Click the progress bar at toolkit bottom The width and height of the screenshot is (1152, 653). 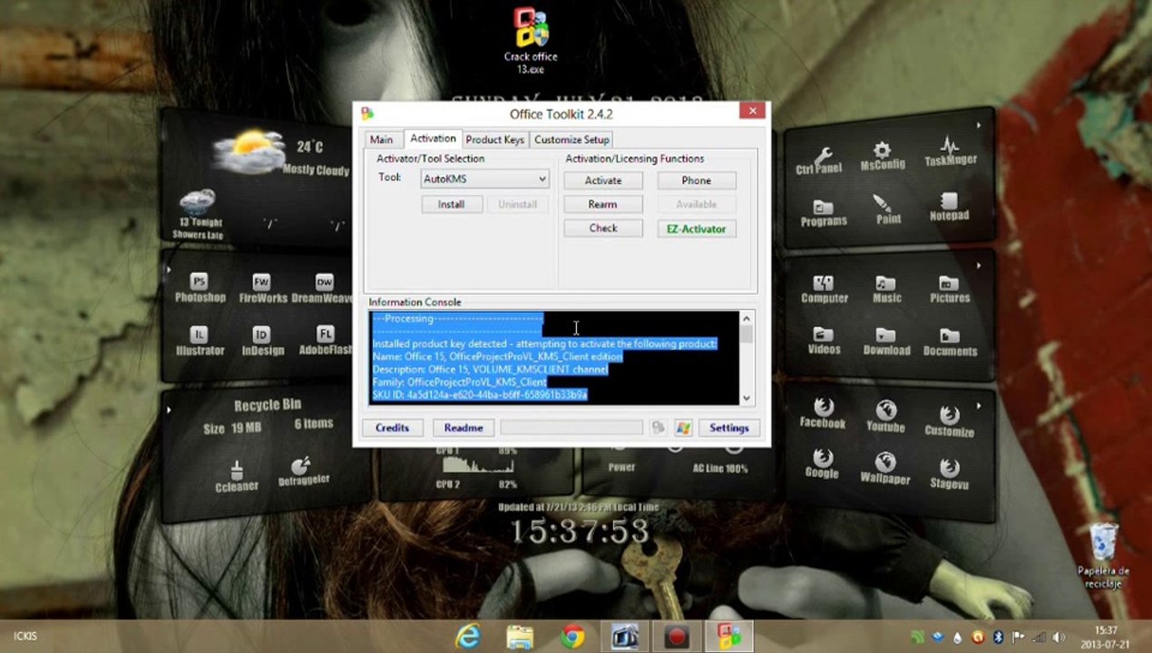coord(571,427)
